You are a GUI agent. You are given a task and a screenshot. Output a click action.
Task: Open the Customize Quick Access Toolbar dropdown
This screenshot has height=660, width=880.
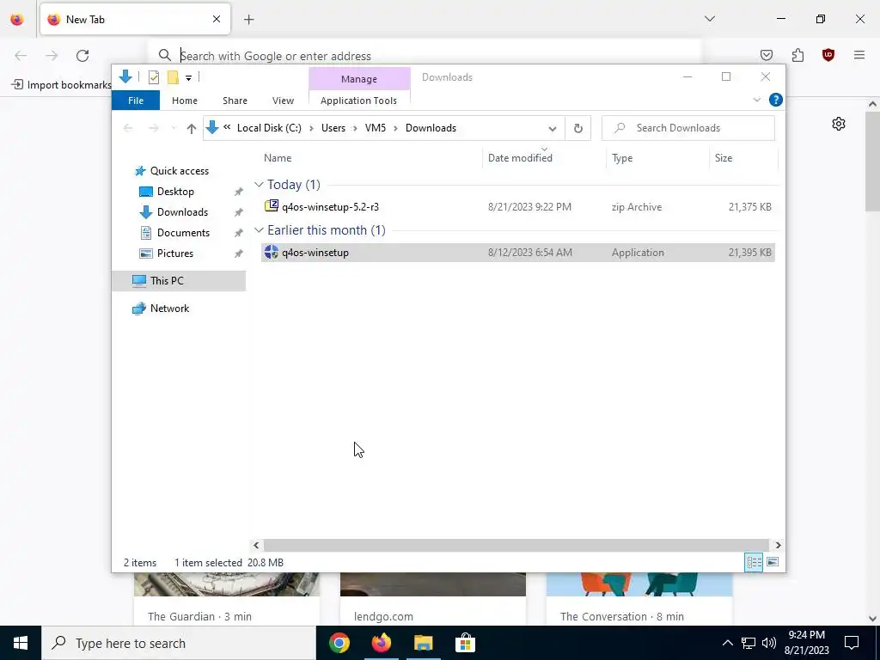click(x=188, y=78)
